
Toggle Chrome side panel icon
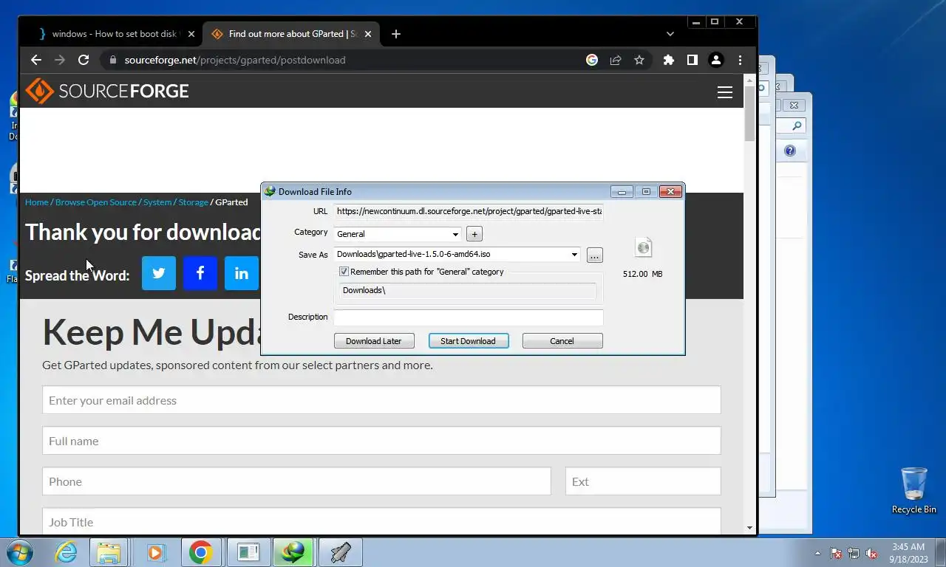693,60
